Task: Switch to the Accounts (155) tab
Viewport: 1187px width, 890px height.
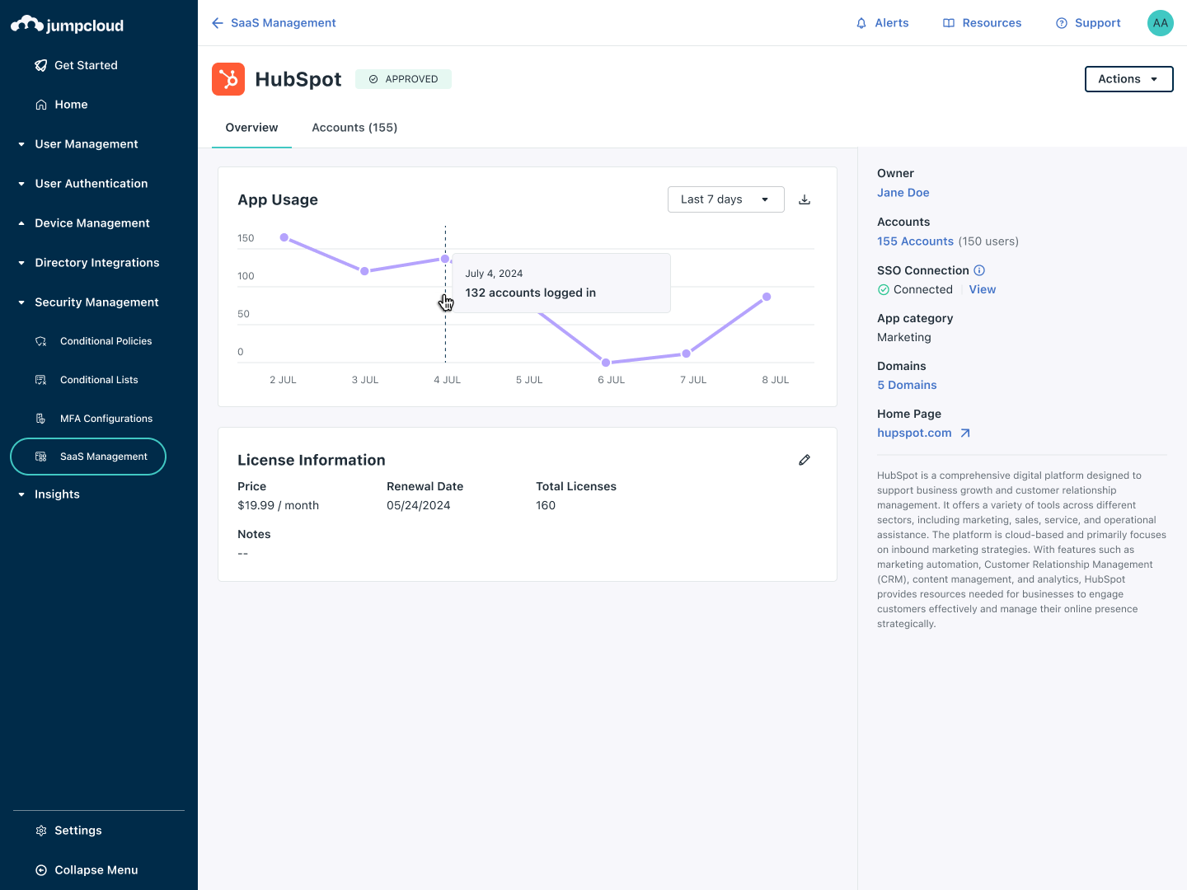Action: pyautogui.click(x=354, y=128)
